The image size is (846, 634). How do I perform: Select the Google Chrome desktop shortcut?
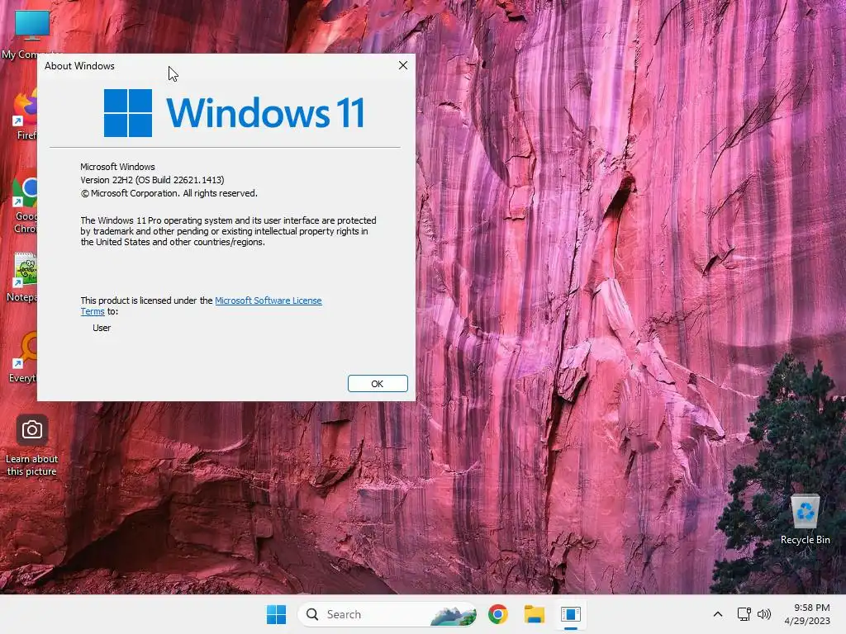[24, 205]
